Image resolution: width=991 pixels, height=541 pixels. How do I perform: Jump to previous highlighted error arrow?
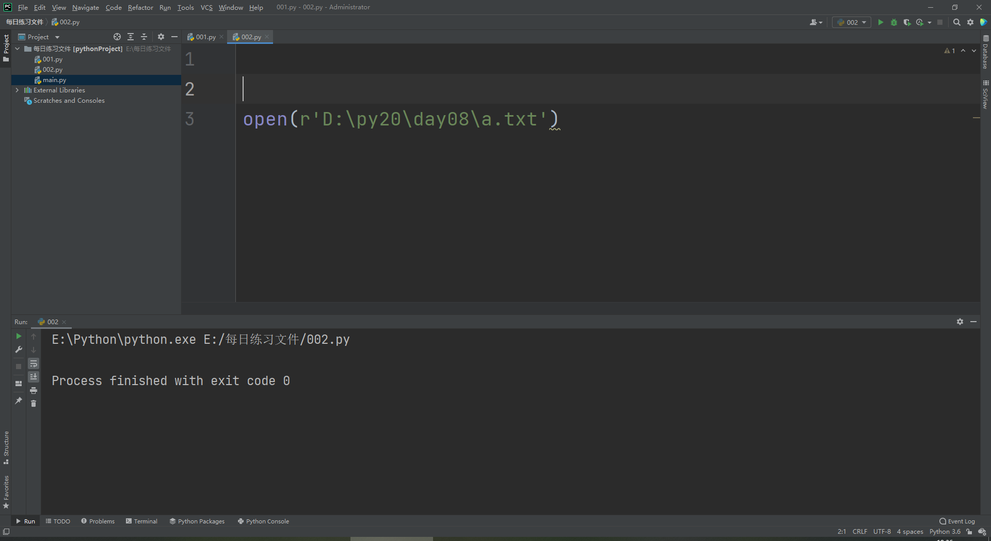pyautogui.click(x=963, y=51)
